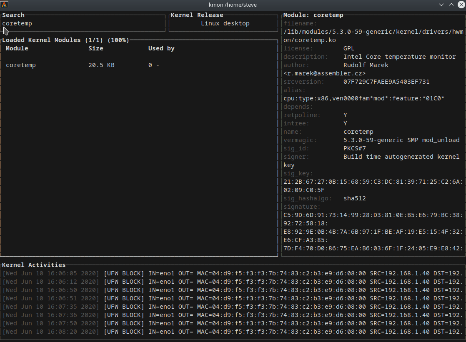The height and width of the screenshot is (342, 466).
Task: Click the srcversion 07F729C7FAEE9A5403EF731 value
Action: pyautogui.click(x=386, y=82)
